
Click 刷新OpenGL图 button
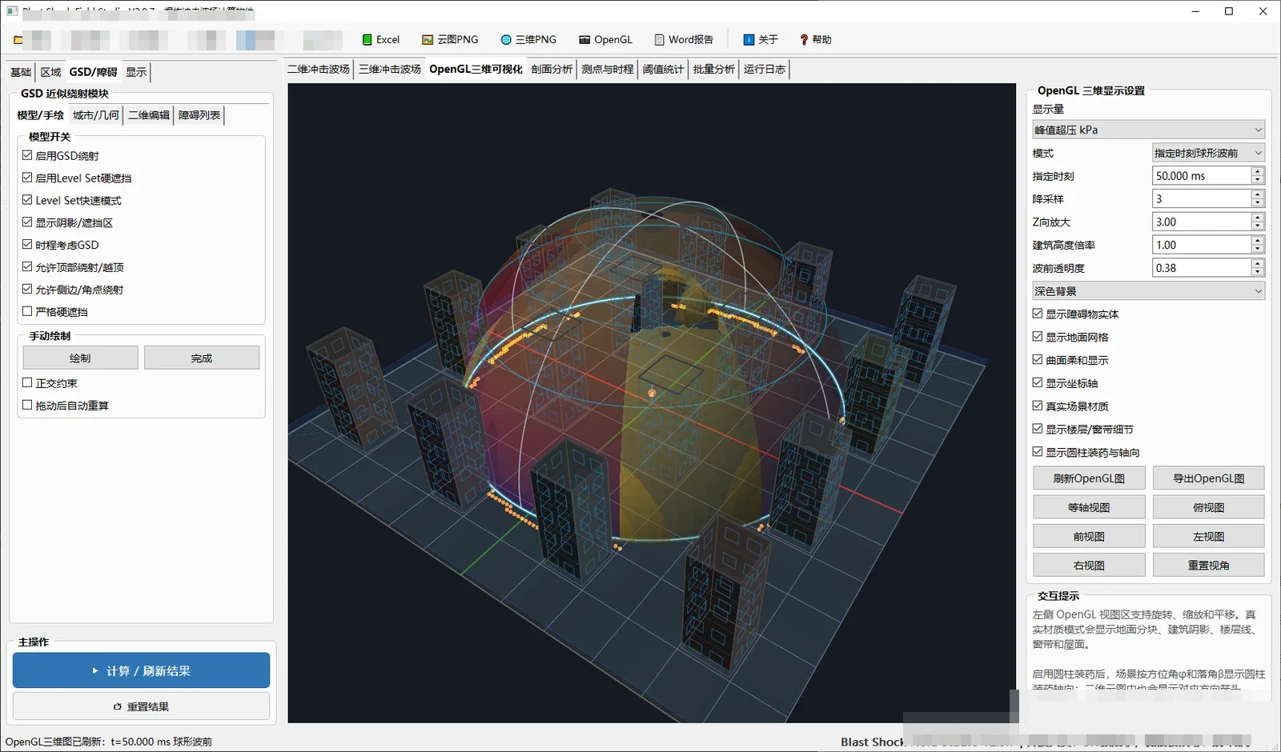click(x=1089, y=478)
